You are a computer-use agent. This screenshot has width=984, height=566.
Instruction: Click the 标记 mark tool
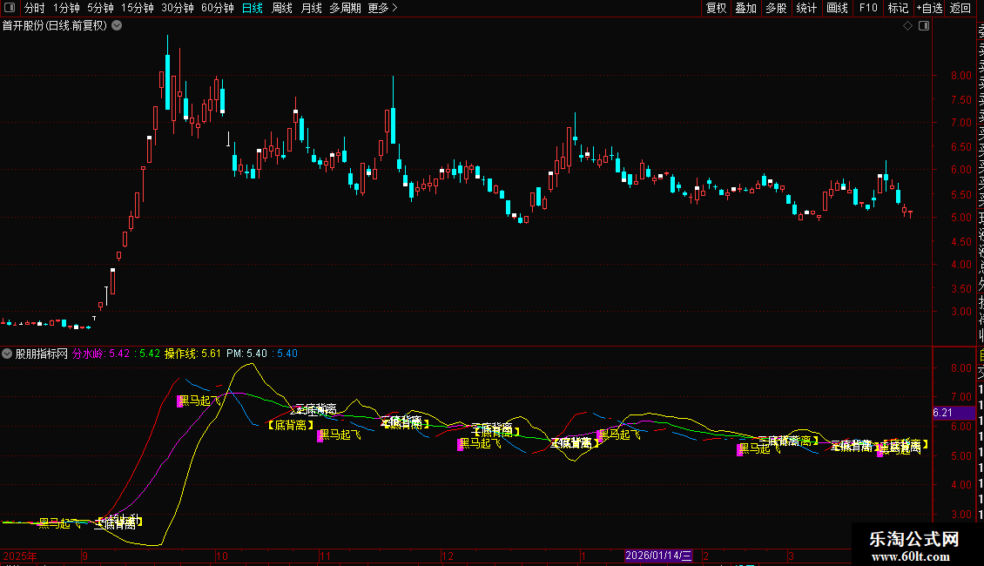click(898, 8)
